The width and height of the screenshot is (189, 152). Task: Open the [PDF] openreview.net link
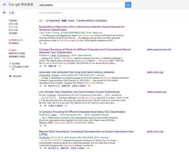[x=159, y=49]
